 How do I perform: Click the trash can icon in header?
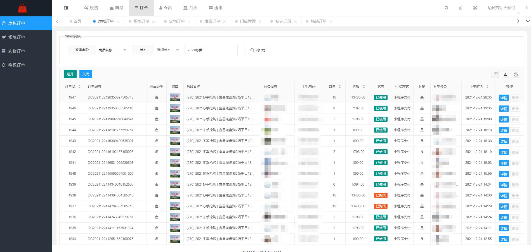coord(461,8)
